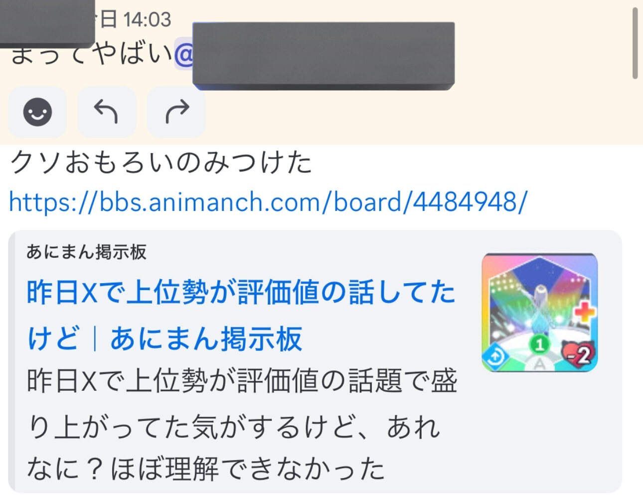Viewport: 643px width, 499px height.
Task: Click the まってやばい message text
Action: click(x=91, y=55)
